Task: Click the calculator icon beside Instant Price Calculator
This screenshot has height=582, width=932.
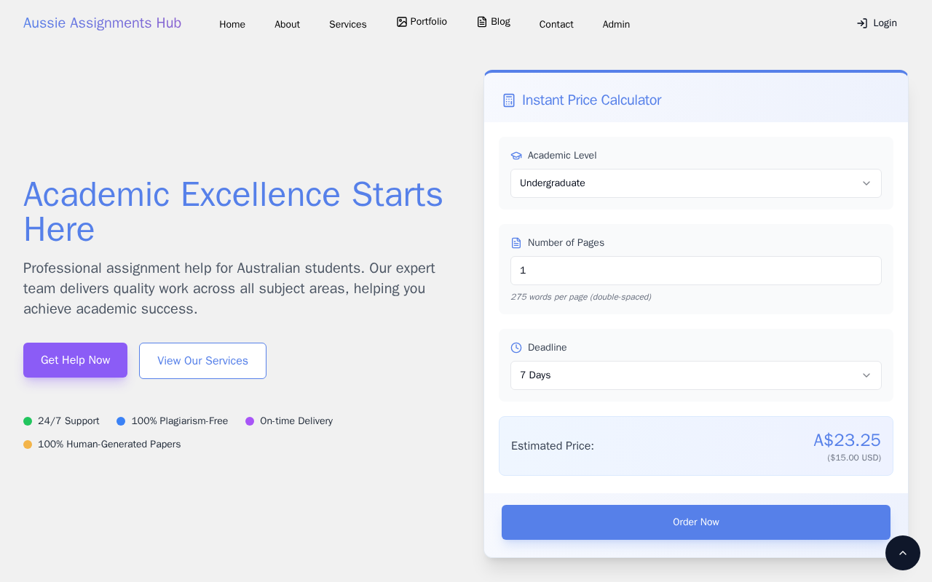Action: click(x=509, y=100)
